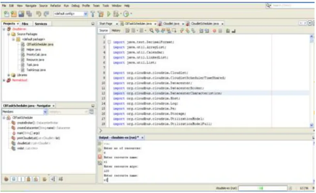Click the editor vertical scrollbar

tap(312, 81)
